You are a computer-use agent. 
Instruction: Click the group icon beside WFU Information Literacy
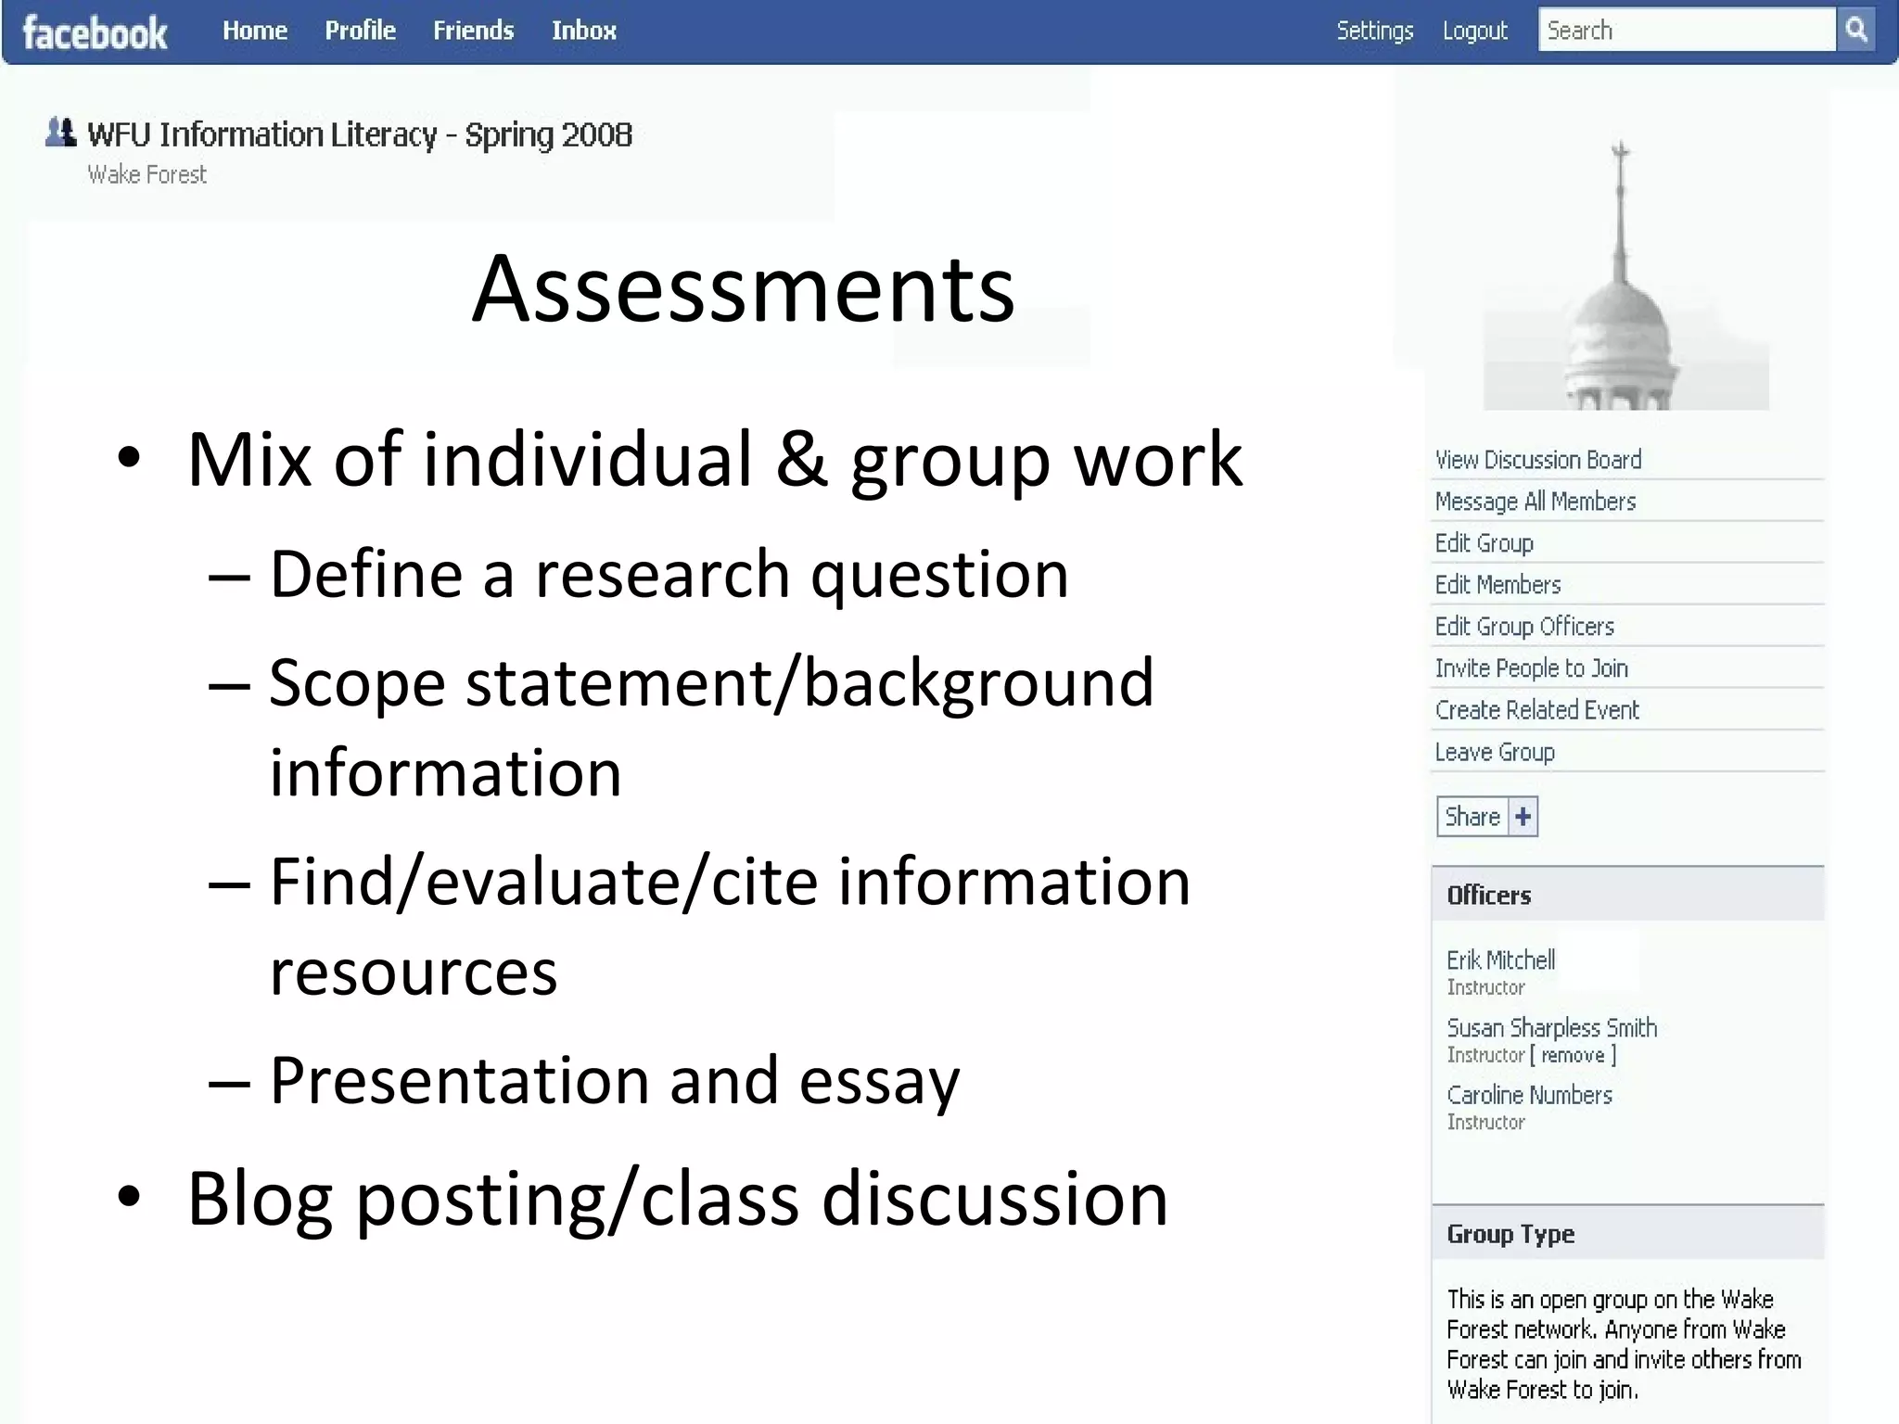click(x=60, y=133)
